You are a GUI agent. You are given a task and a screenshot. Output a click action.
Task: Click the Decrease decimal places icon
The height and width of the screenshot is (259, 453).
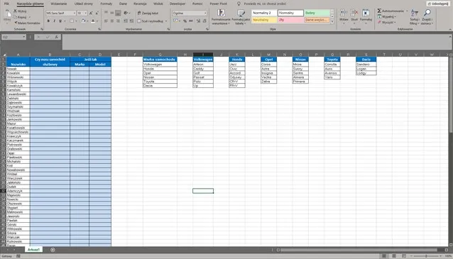204,21
